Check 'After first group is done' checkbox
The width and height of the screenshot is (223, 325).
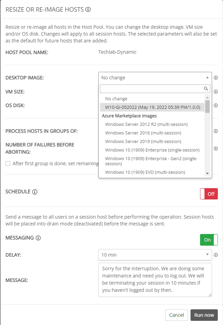pyautogui.click(x=8, y=164)
